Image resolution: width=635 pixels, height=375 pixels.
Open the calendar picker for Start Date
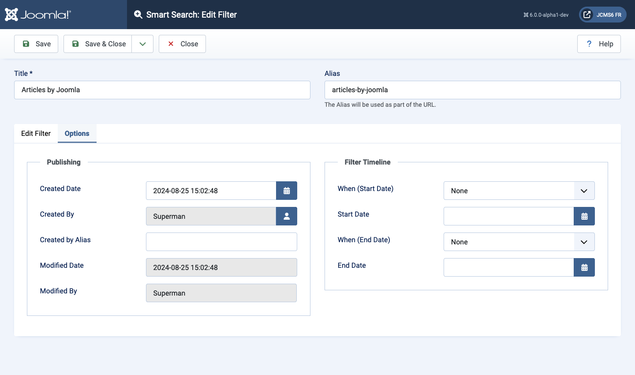point(584,216)
